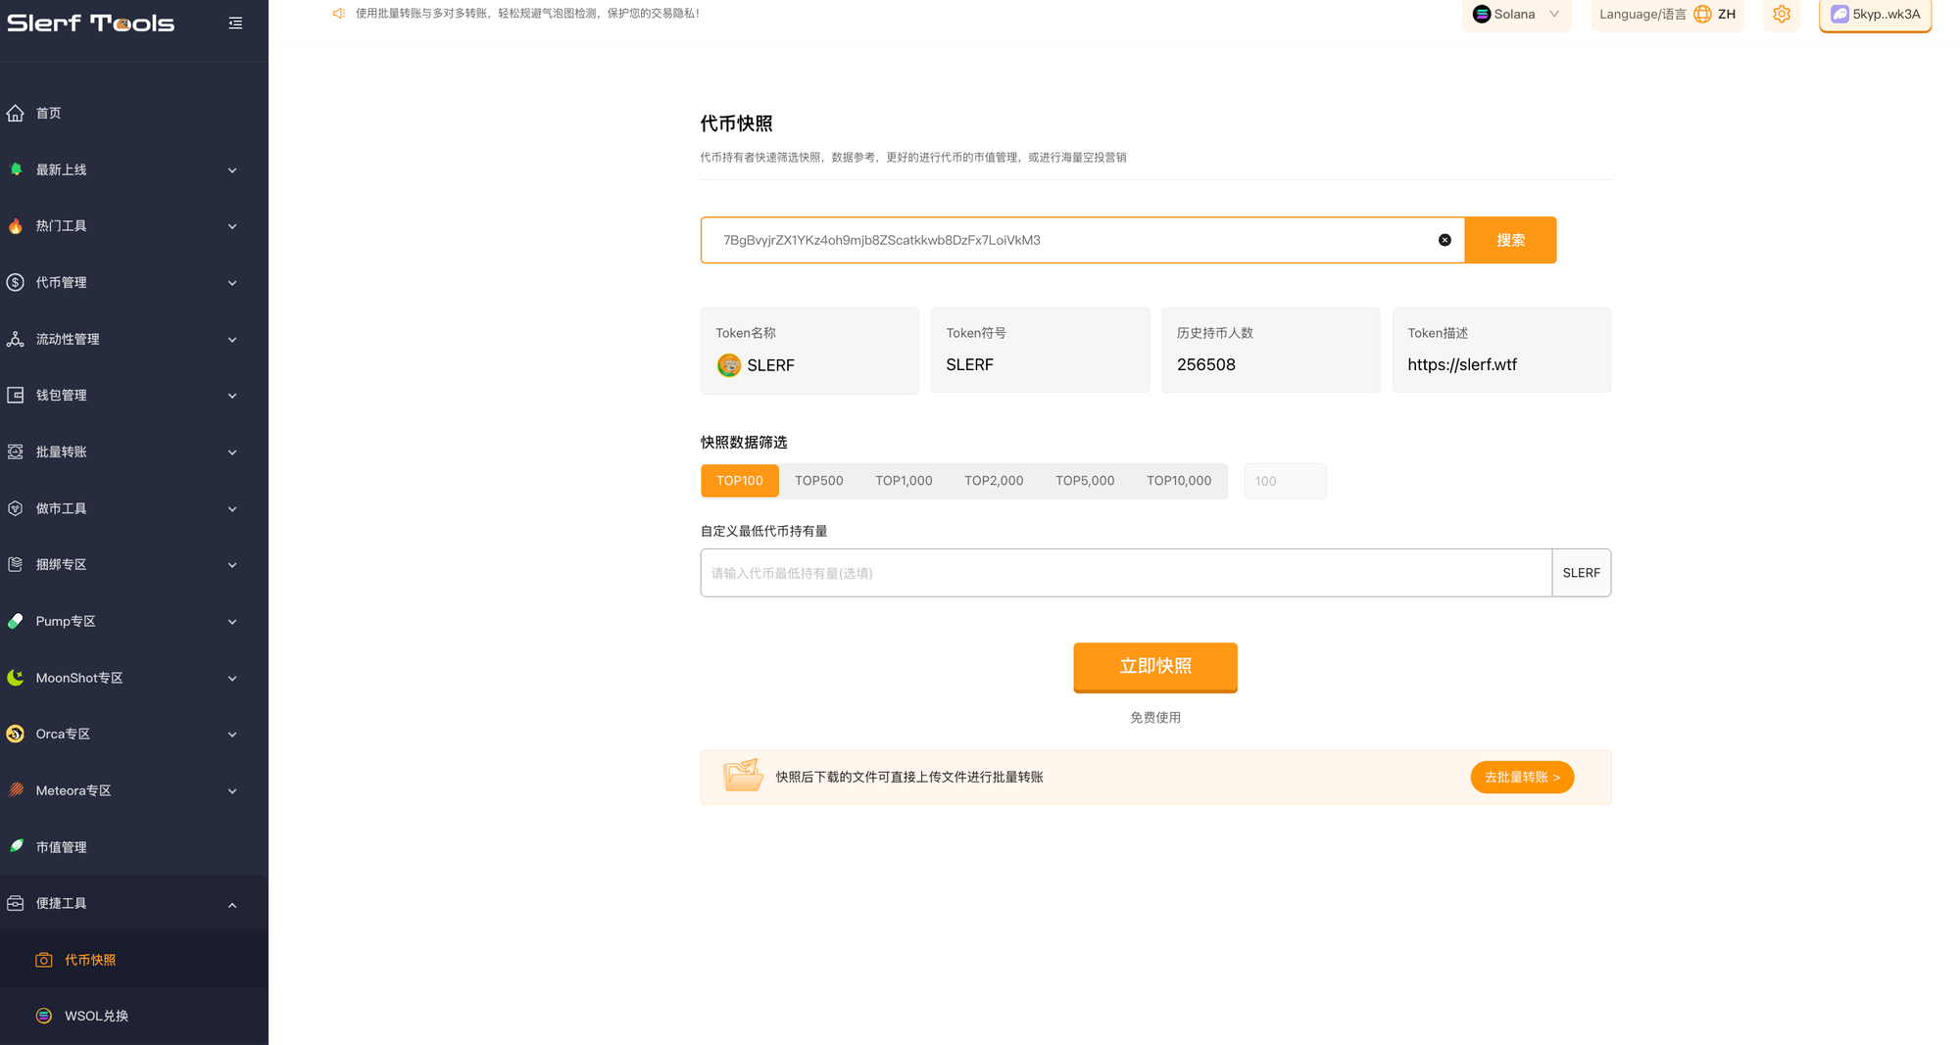Image resolution: width=1960 pixels, height=1045 pixels.
Task: Click the Solana icon beside WSOL兑换
Action: [44, 1016]
